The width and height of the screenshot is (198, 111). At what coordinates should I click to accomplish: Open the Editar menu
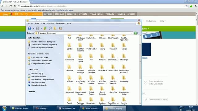[x=37, y=23]
